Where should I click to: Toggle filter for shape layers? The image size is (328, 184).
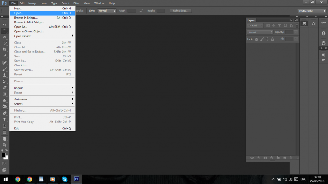click(x=285, y=25)
